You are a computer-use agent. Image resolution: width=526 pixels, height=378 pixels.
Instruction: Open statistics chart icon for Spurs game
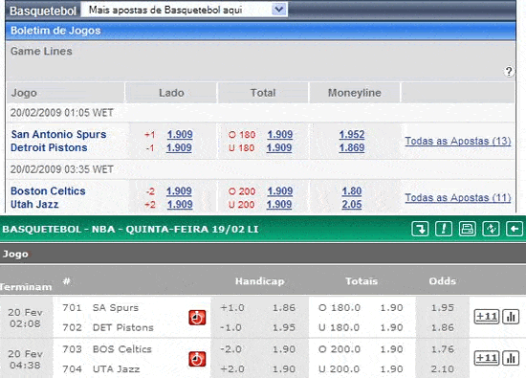click(x=511, y=317)
